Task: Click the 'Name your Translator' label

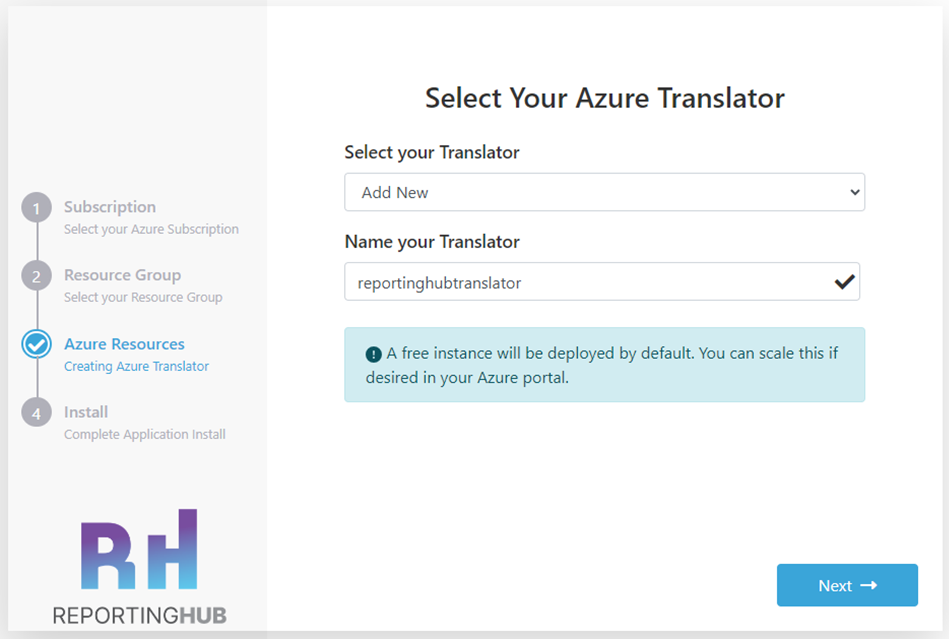Action: click(432, 242)
